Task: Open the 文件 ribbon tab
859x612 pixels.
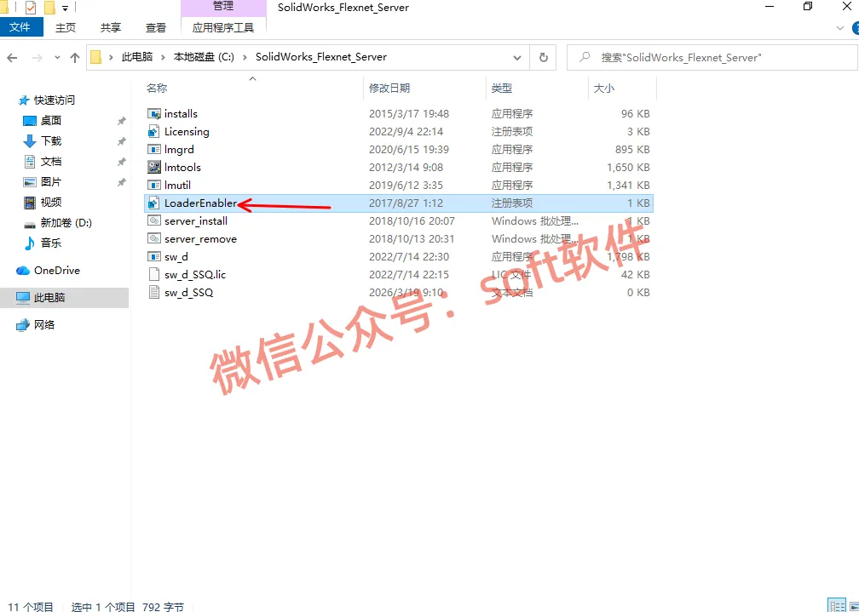Action: (20, 27)
